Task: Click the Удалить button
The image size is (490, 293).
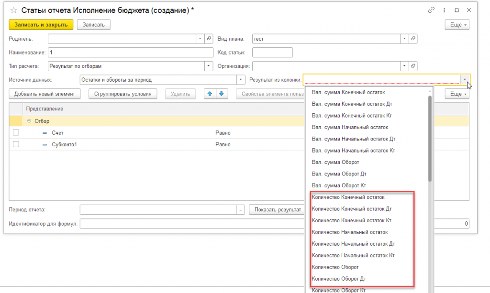Action: [x=180, y=94]
